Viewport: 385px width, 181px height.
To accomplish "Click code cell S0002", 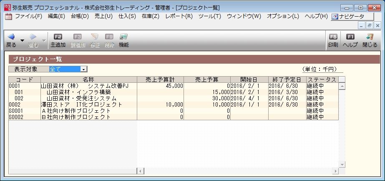I will 25,117.
